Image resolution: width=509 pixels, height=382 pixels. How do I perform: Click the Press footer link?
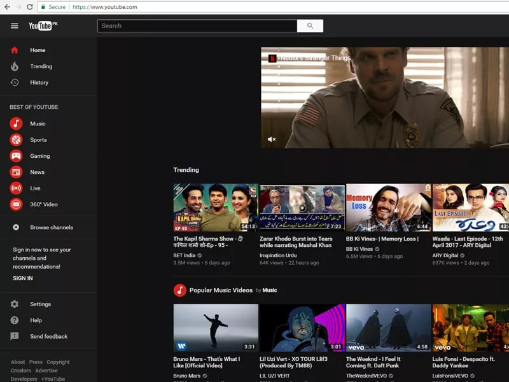[x=36, y=362]
